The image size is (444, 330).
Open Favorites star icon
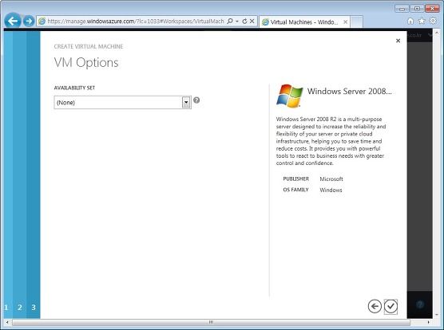click(422, 21)
